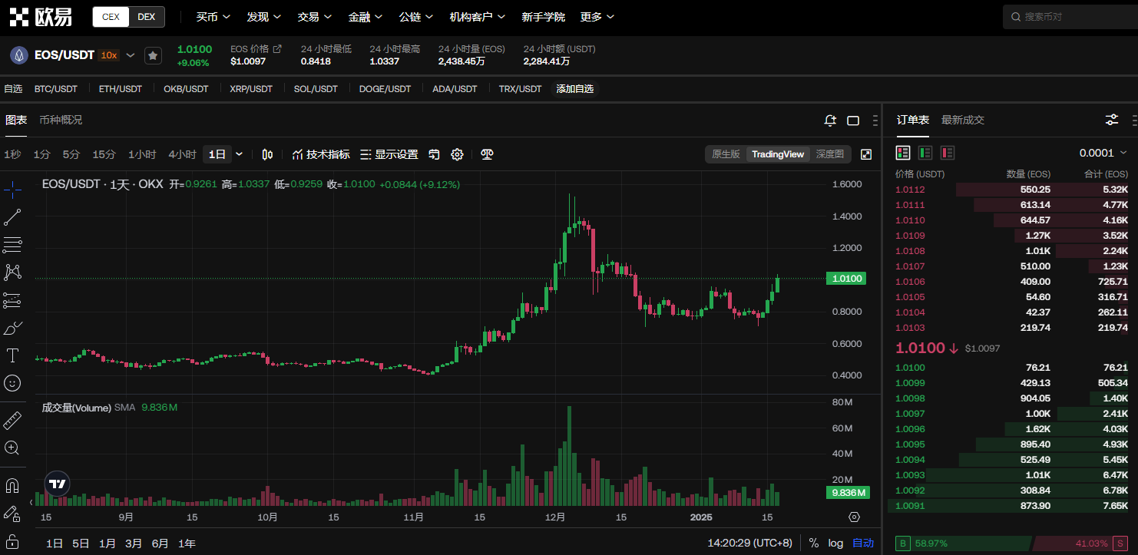The image size is (1138, 555).
Task: Open 显示设置 display settings
Action: pyautogui.click(x=389, y=154)
